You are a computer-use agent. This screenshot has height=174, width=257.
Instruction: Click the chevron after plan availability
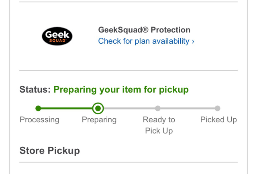click(193, 41)
